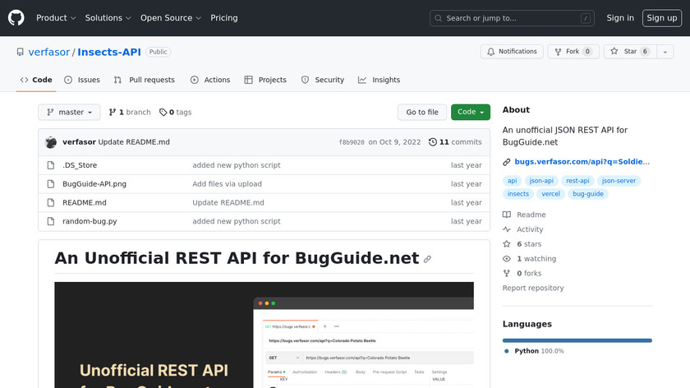Click the Go to file button

click(x=422, y=112)
